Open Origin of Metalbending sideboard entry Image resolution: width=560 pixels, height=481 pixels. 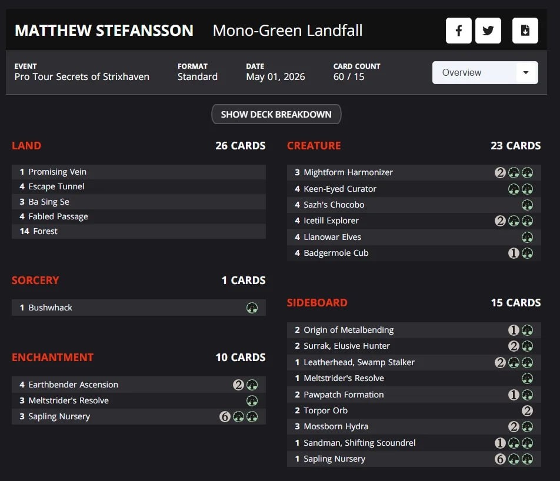pos(414,330)
